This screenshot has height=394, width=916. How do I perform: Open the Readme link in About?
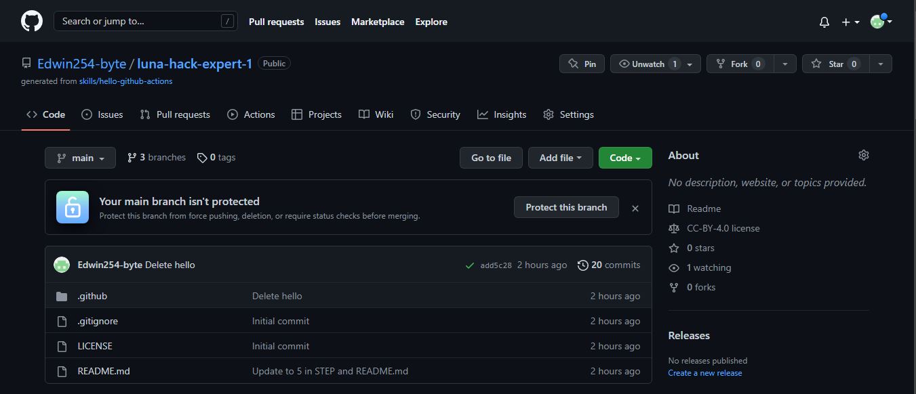(695, 209)
